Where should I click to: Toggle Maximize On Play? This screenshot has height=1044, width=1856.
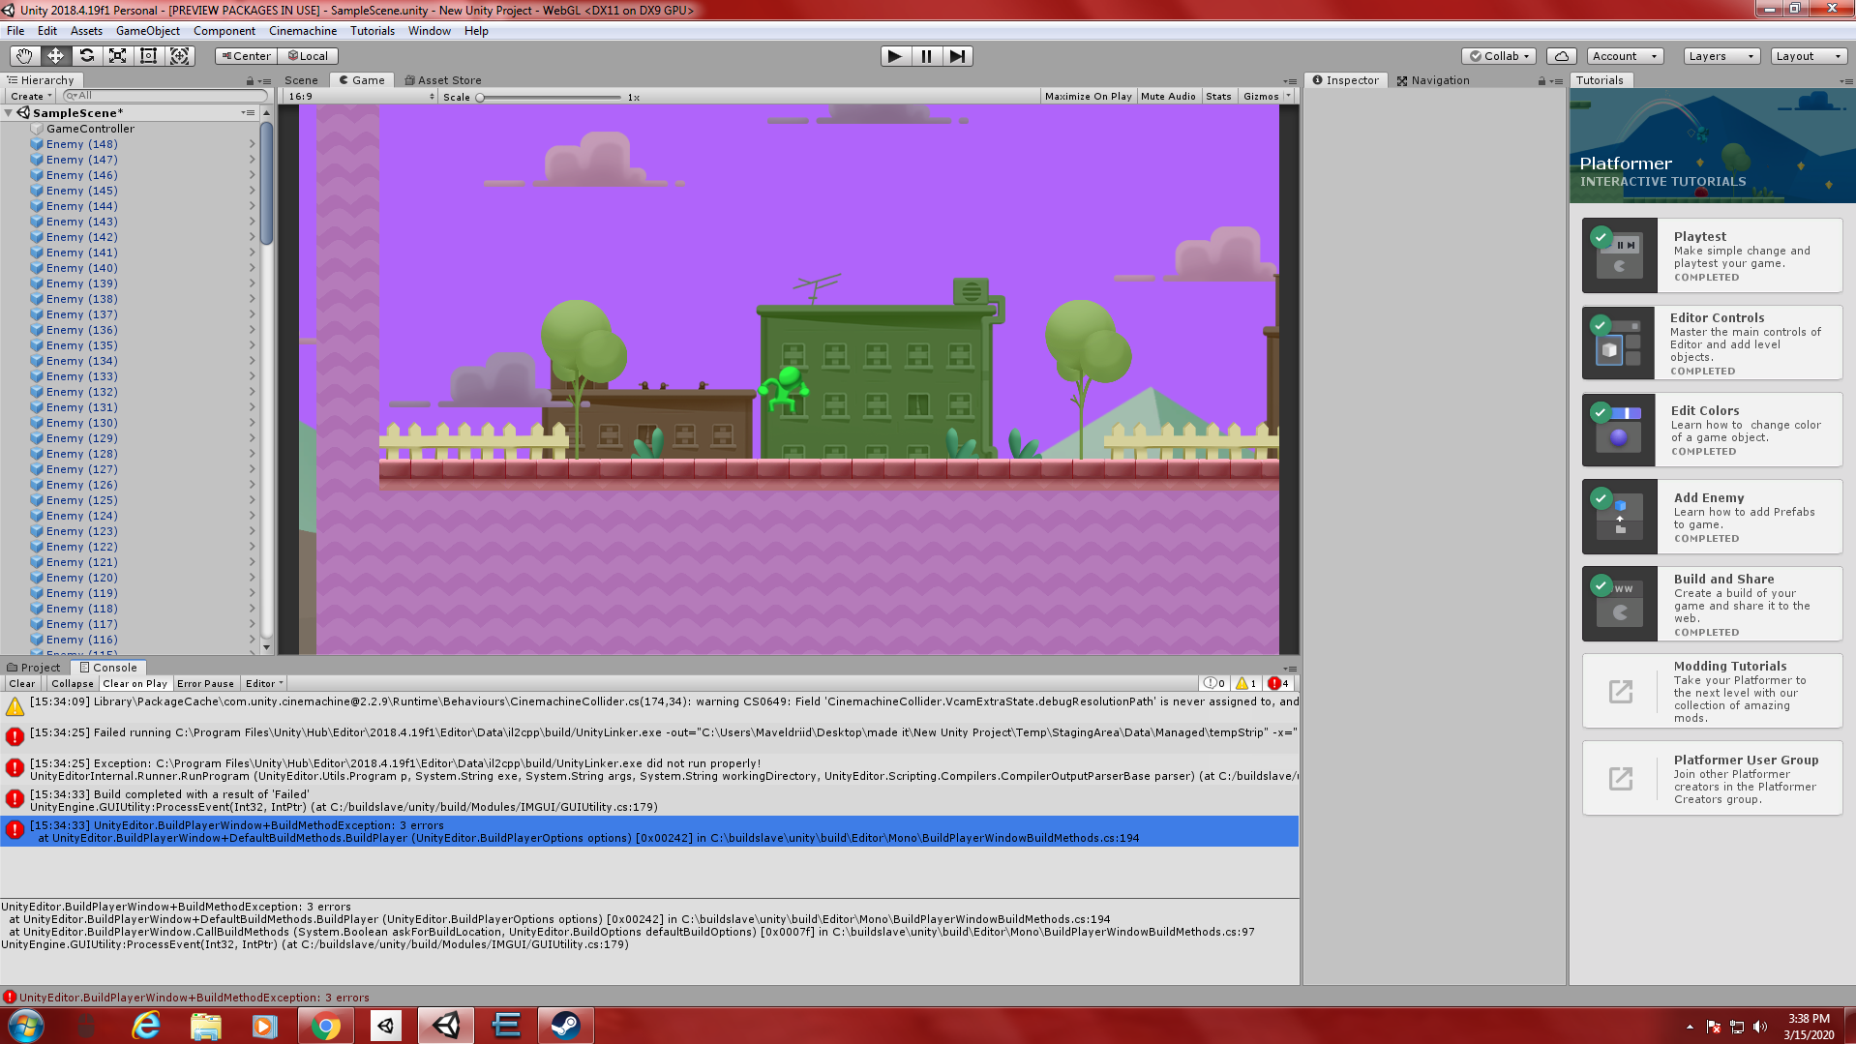click(1088, 97)
